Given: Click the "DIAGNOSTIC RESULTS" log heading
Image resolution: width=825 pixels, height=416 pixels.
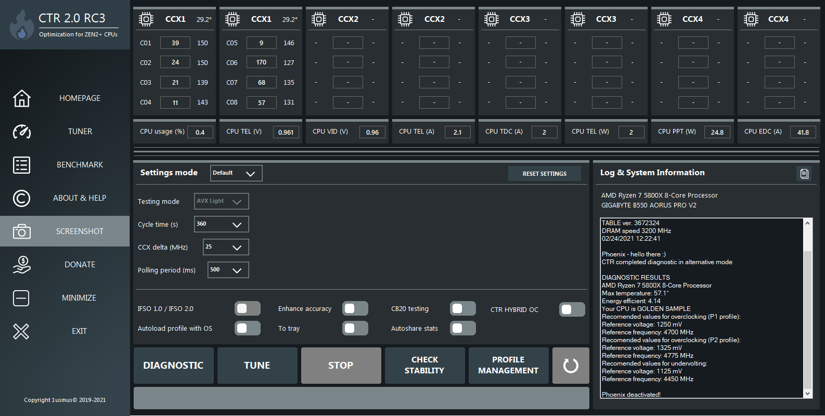Looking at the screenshot, I should pos(636,278).
